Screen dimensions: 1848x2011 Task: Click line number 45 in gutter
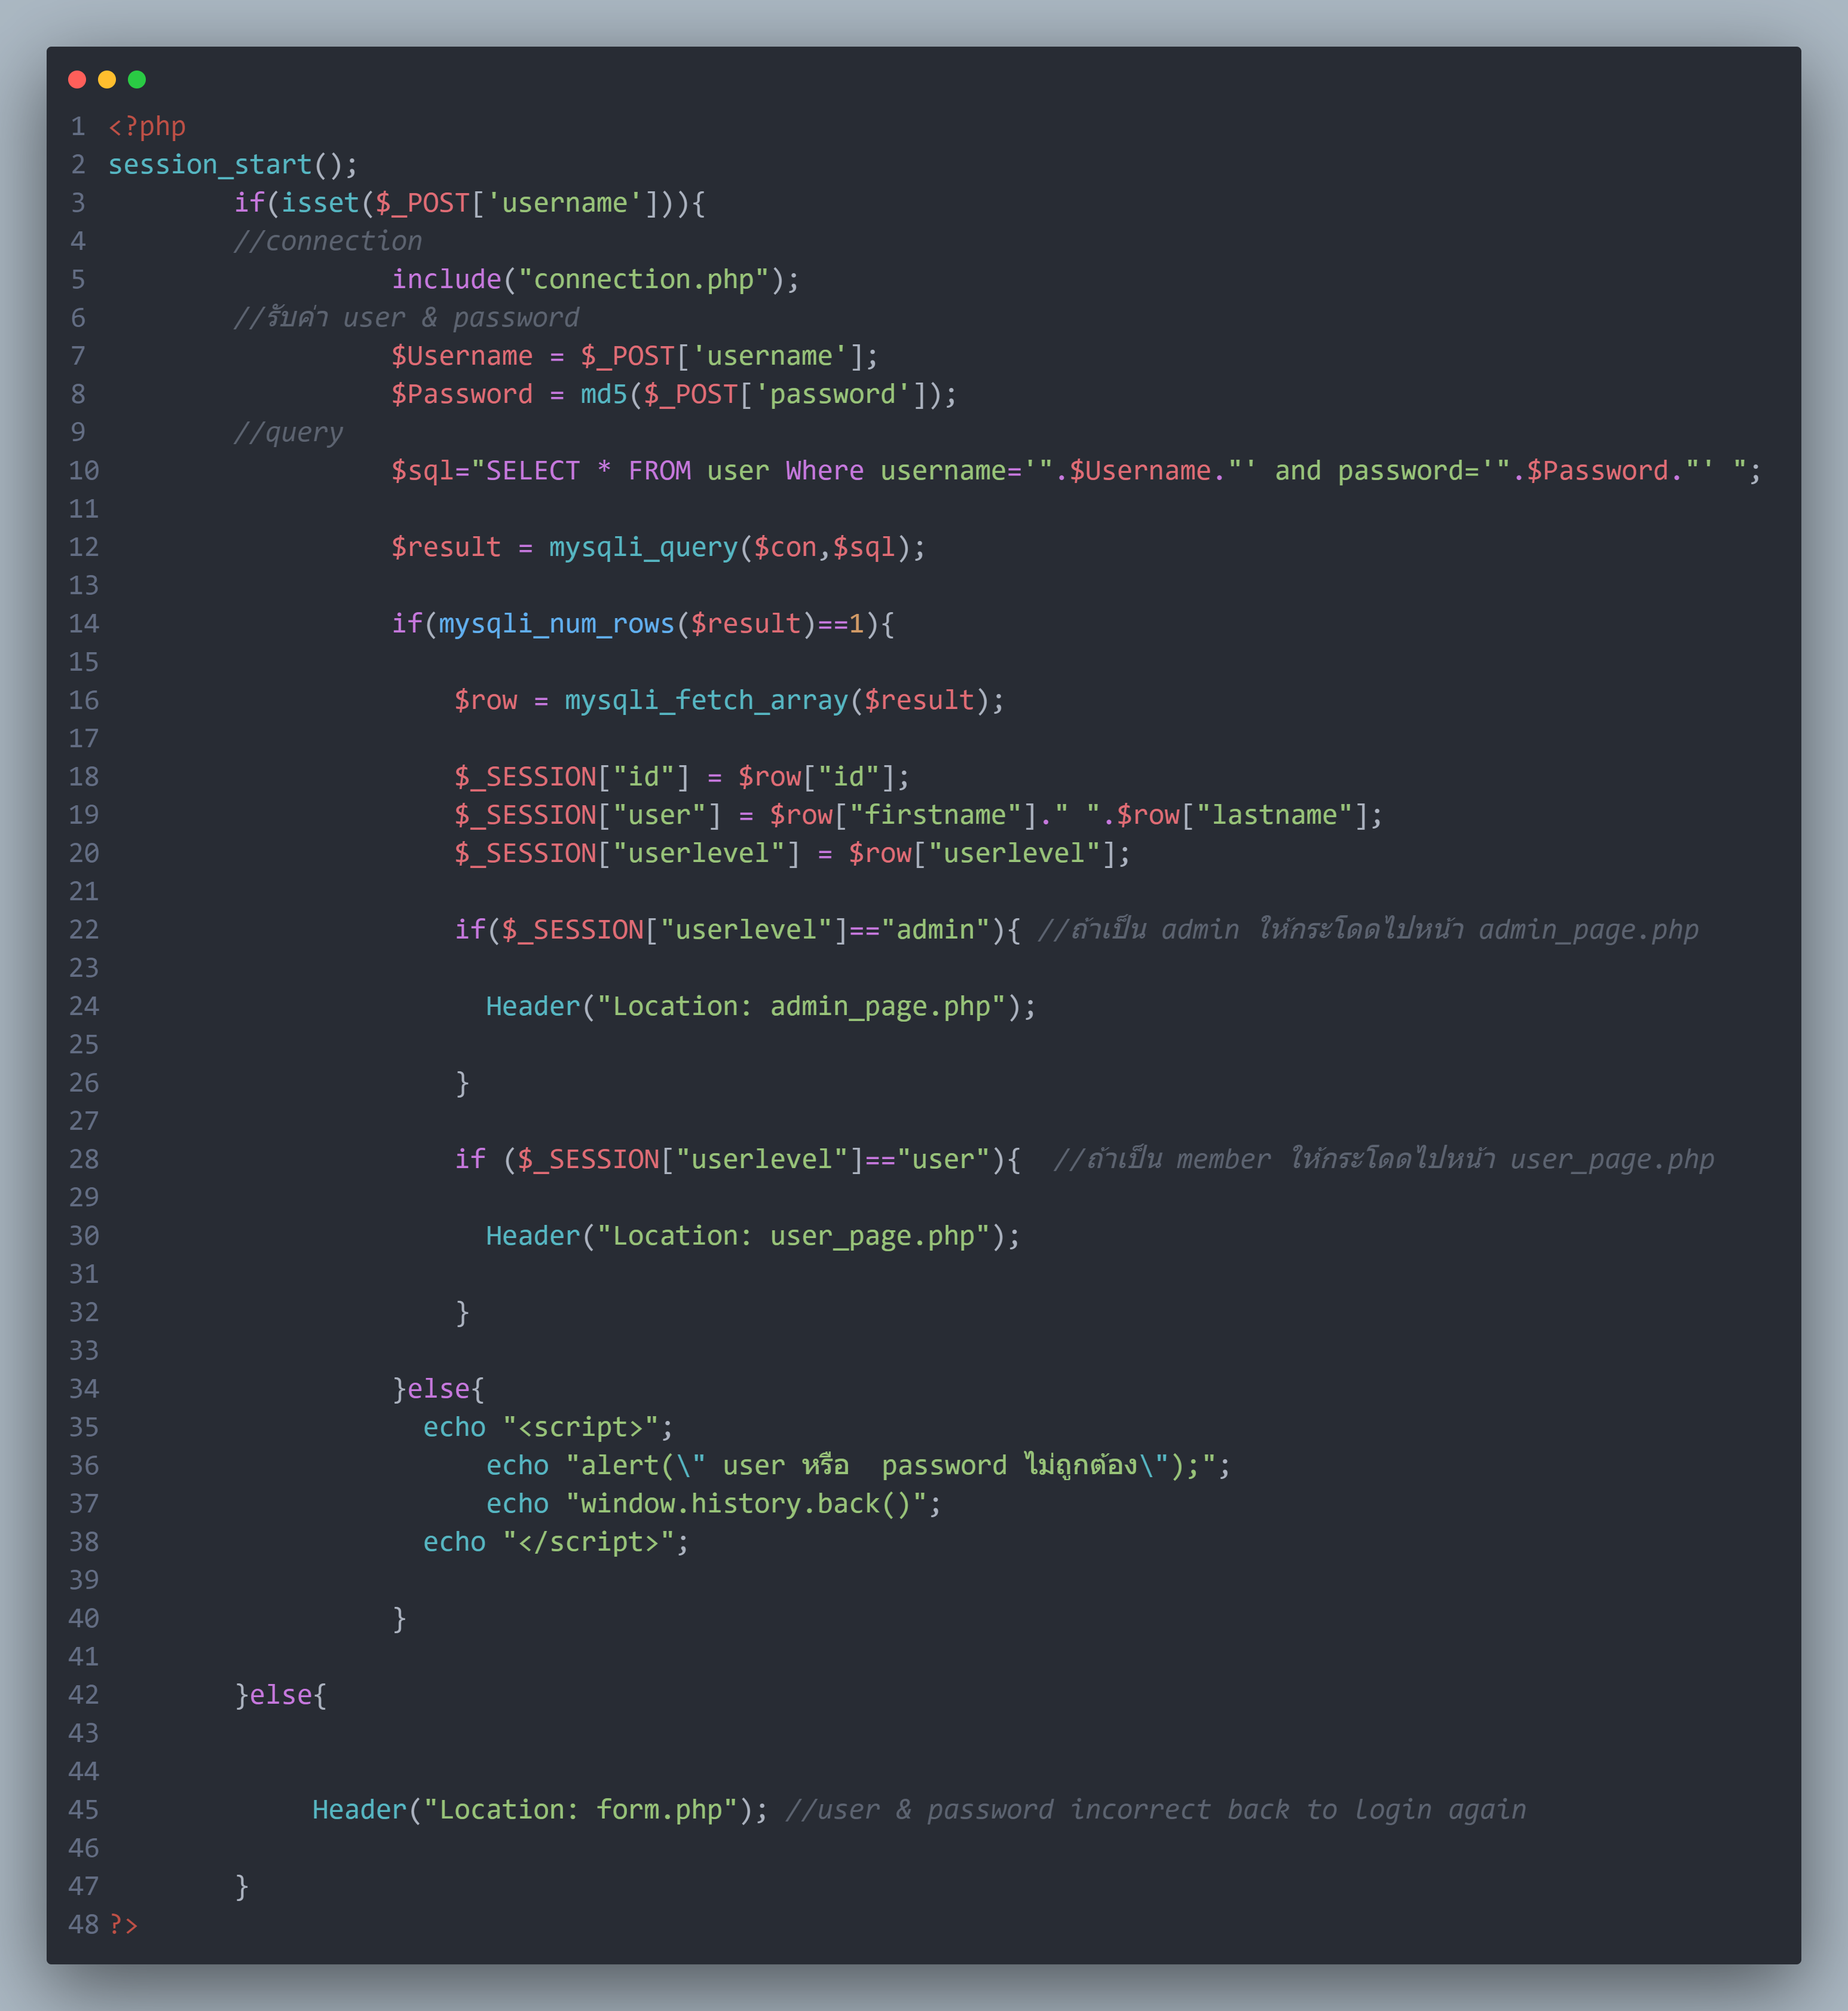coord(84,1810)
